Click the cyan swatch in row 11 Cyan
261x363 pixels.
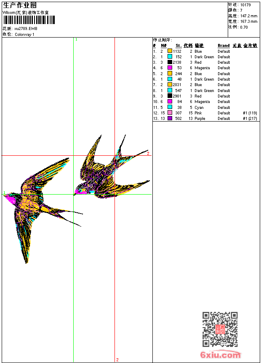(170, 107)
